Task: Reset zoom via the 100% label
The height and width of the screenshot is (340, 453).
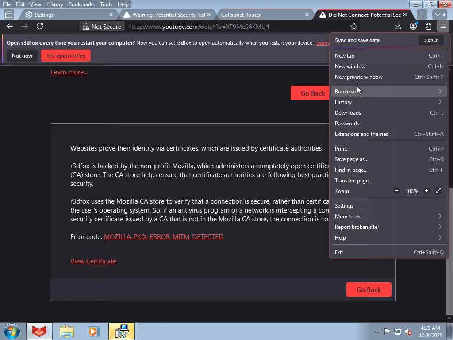Action: pyautogui.click(x=411, y=191)
